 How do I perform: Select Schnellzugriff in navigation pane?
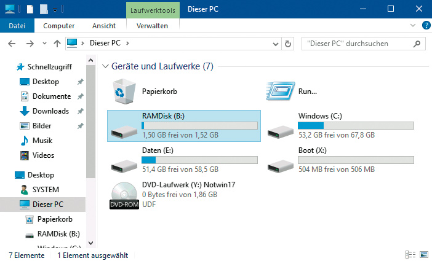pyautogui.click(x=50, y=67)
